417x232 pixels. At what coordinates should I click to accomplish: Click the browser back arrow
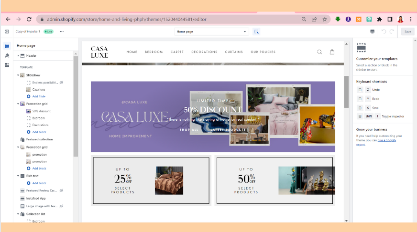tap(8, 19)
